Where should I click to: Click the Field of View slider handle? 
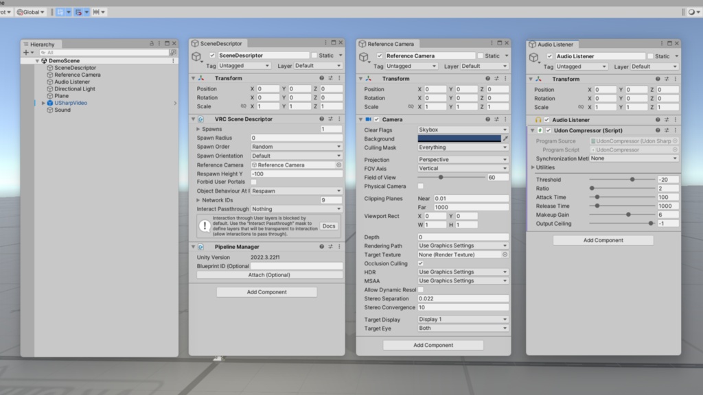click(x=441, y=178)
